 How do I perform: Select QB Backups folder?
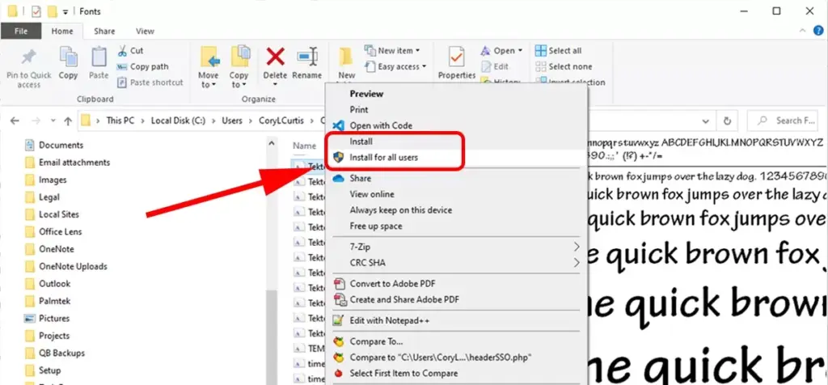[x=61, y=353]
